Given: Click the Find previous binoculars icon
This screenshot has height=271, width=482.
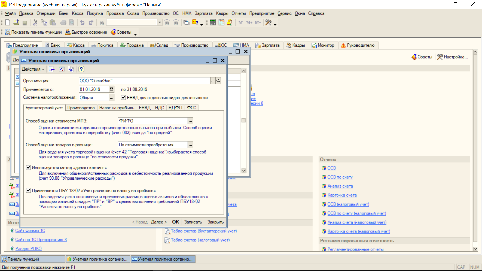Looking at the screenshot, I should pos(176,23).
